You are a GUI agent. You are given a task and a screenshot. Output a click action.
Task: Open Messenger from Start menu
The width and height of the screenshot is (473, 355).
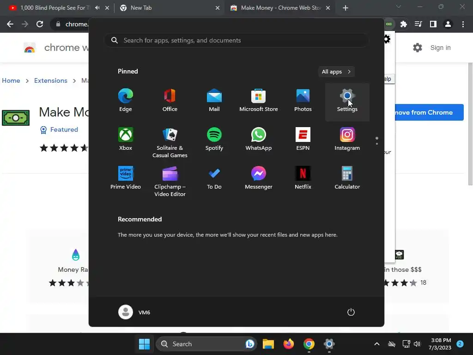click(x=259, y=178)
